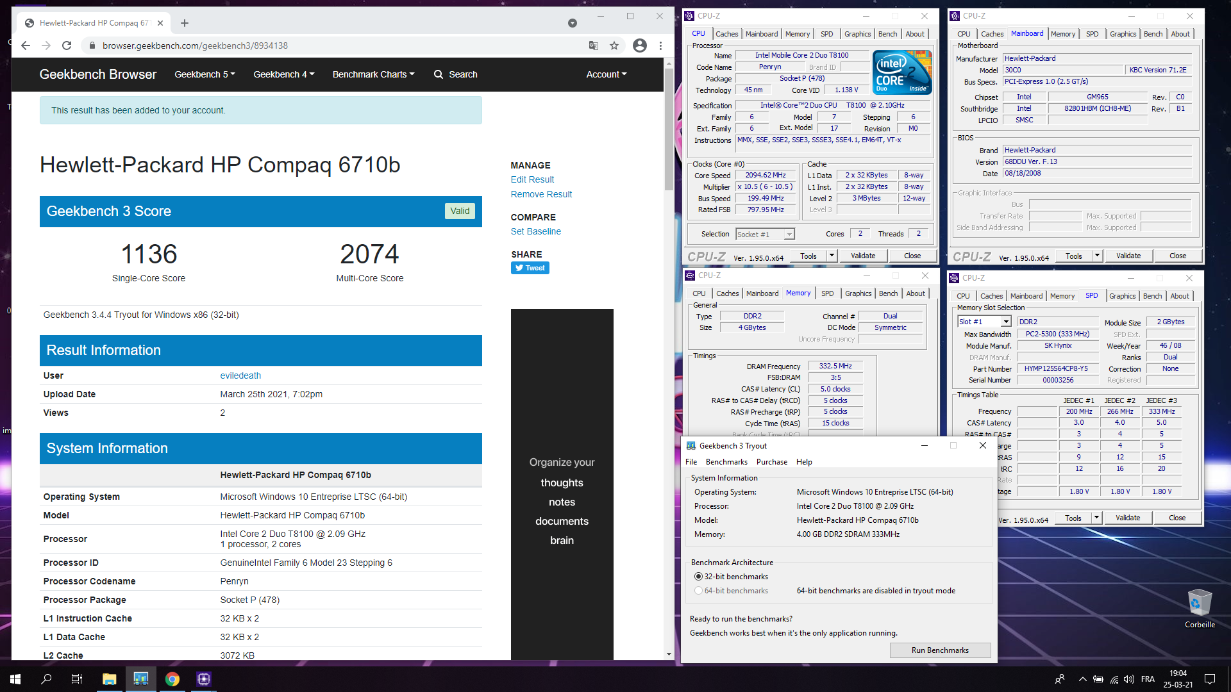Click the translate page icon

click(594, 45)
